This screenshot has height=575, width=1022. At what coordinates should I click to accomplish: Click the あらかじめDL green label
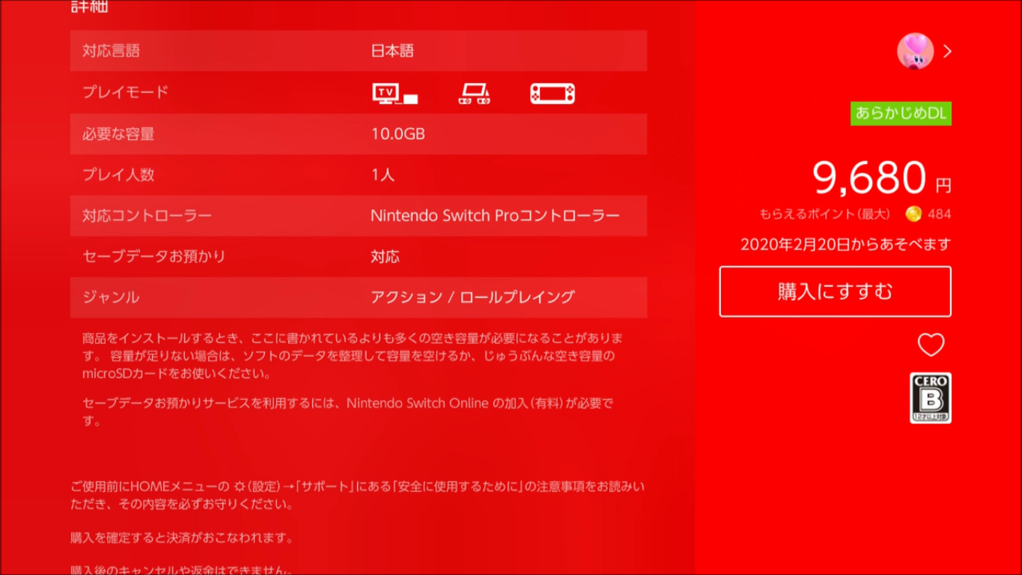click(901, 113)
